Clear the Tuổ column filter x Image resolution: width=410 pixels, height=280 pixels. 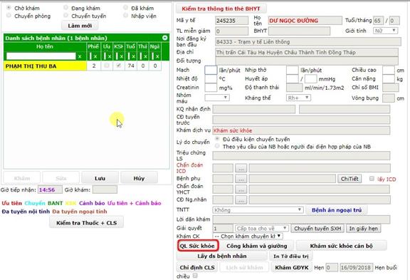[134, 56]
